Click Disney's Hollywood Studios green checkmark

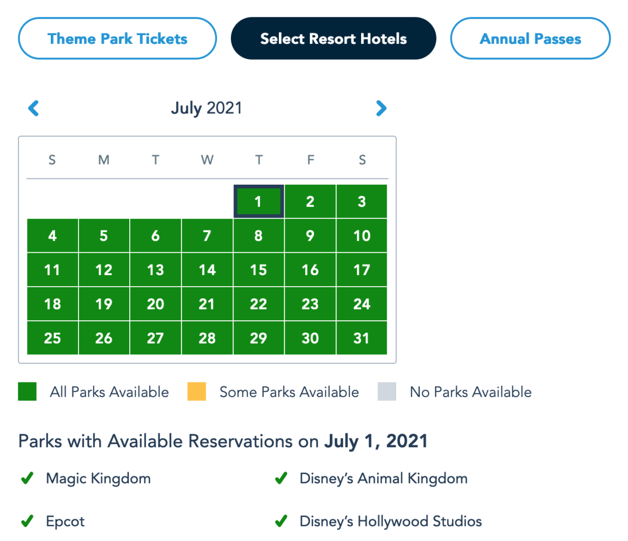pyautogui.click(x=281, y=521)
